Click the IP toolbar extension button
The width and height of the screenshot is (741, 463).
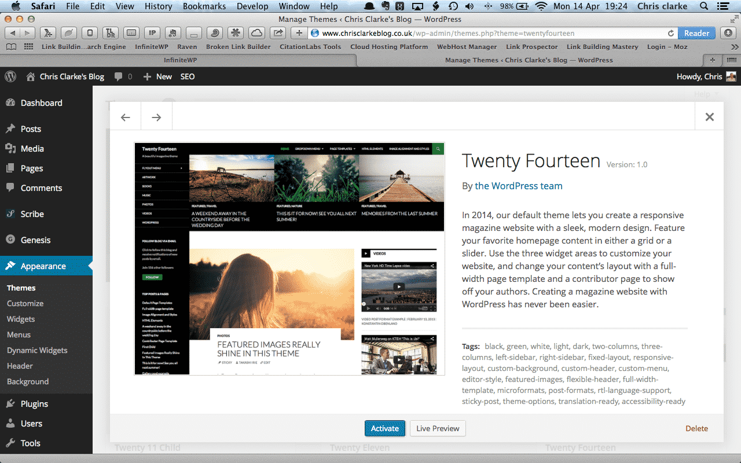pos(152,33)
